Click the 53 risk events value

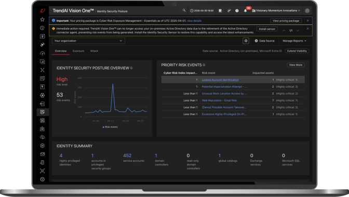[60, 95]
